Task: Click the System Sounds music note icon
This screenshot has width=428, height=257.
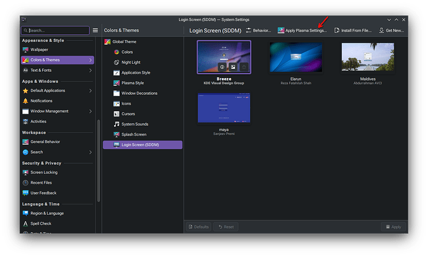Action: [117, 124]
